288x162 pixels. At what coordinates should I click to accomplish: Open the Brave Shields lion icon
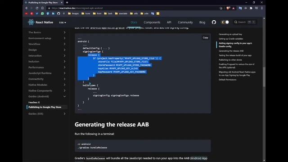coord(228,8)
